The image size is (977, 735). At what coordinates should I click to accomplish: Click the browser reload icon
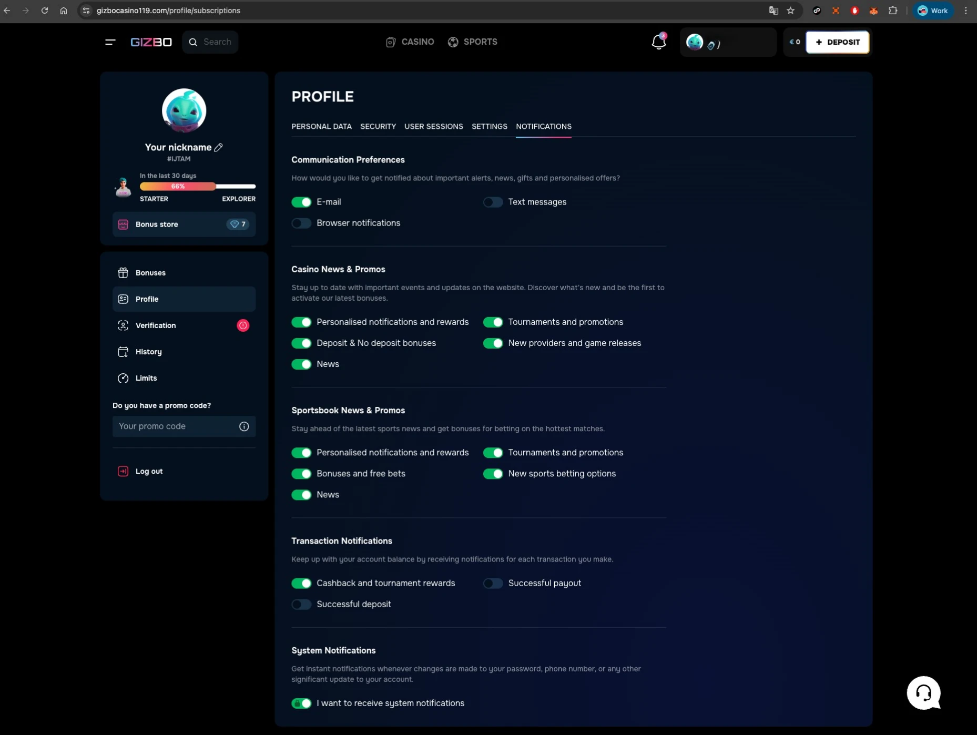point(45,11)
